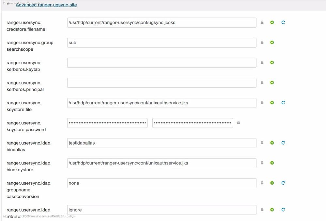Click the keystore.password confirmation field

[x=193, y=123]
